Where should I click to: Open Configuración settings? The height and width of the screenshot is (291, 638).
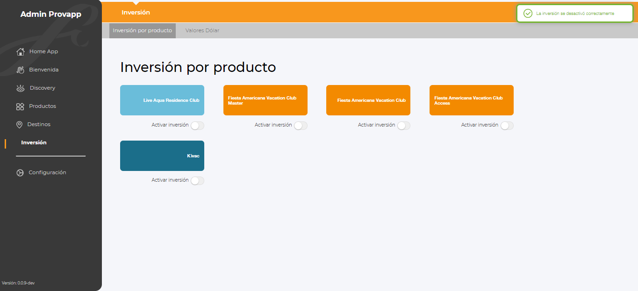(47, 172)
